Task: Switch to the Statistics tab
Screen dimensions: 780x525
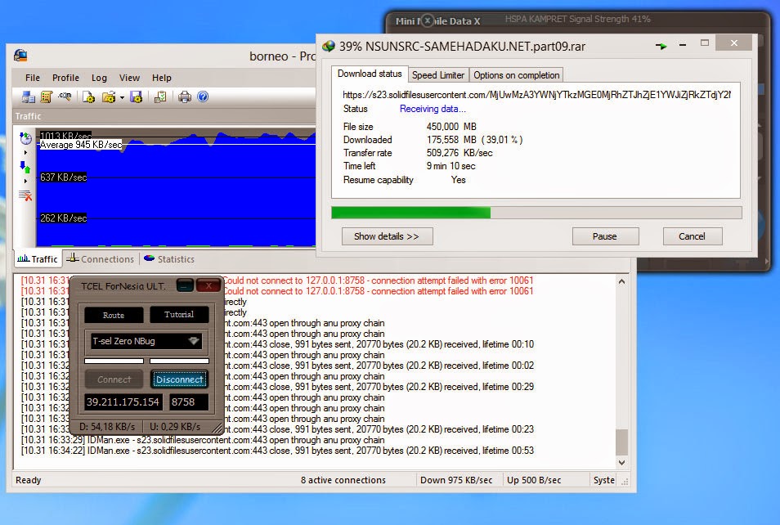Action: (x=169, y=258)
